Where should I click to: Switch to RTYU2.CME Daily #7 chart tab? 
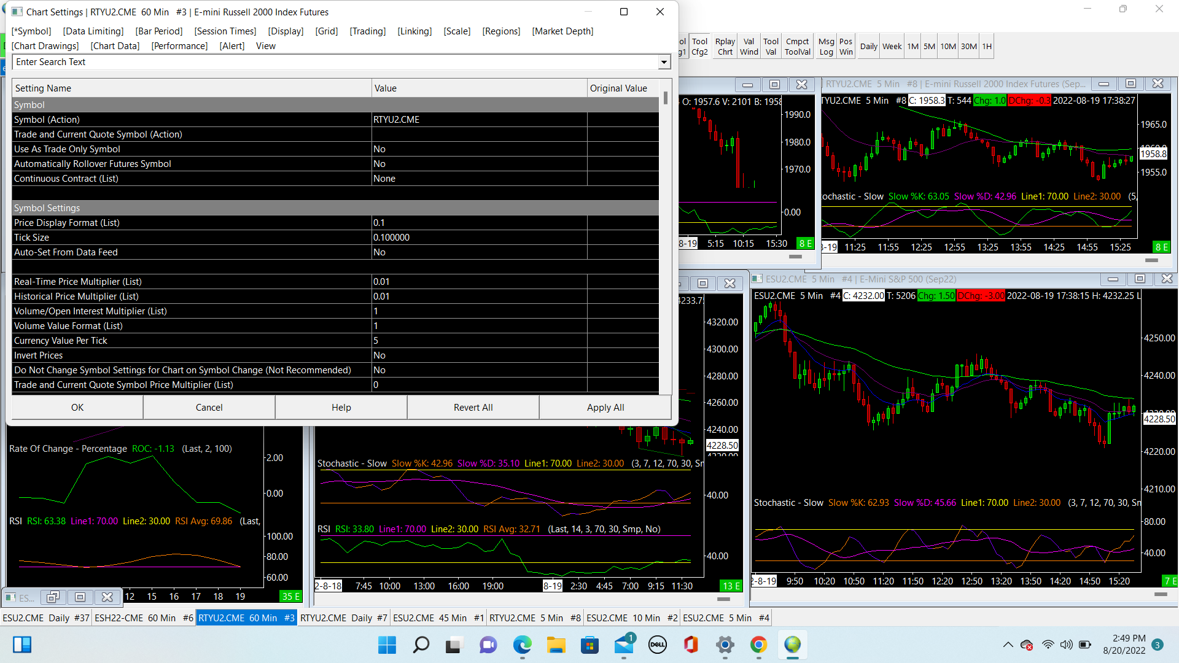343,618
